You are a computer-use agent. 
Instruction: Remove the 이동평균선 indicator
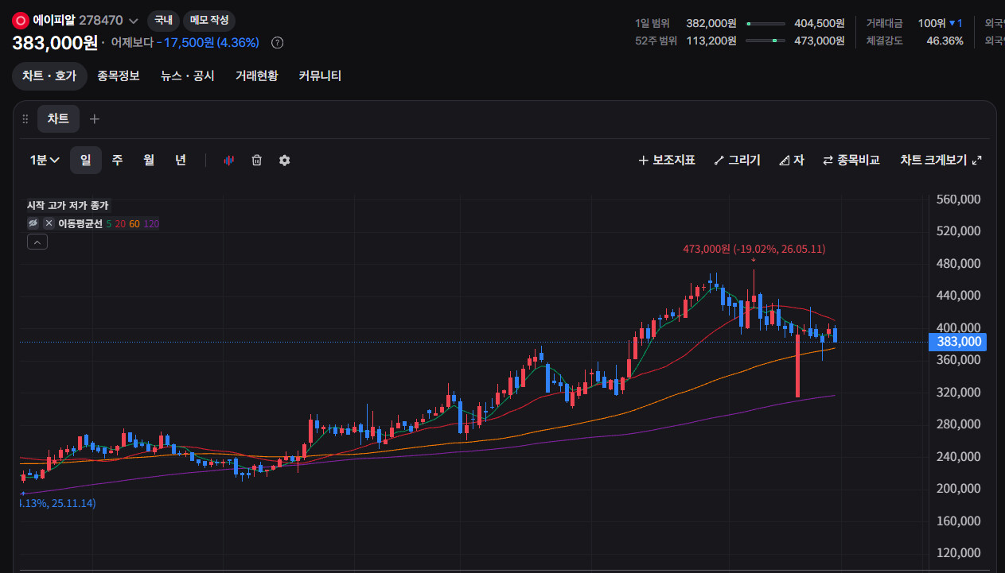(x=48, y=223)
